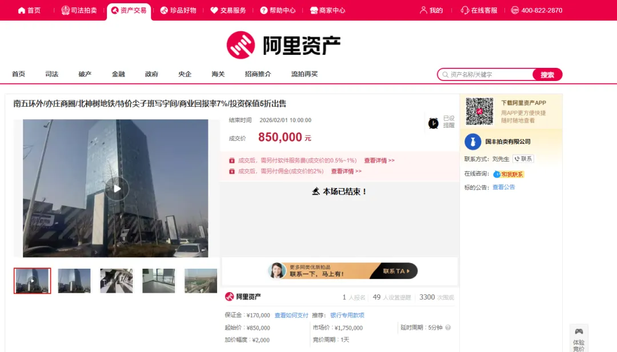Image resolution: width=617 pixels, height=352 pixels.
Task: Open the 海关 category
Action: (x=218, y=74)
